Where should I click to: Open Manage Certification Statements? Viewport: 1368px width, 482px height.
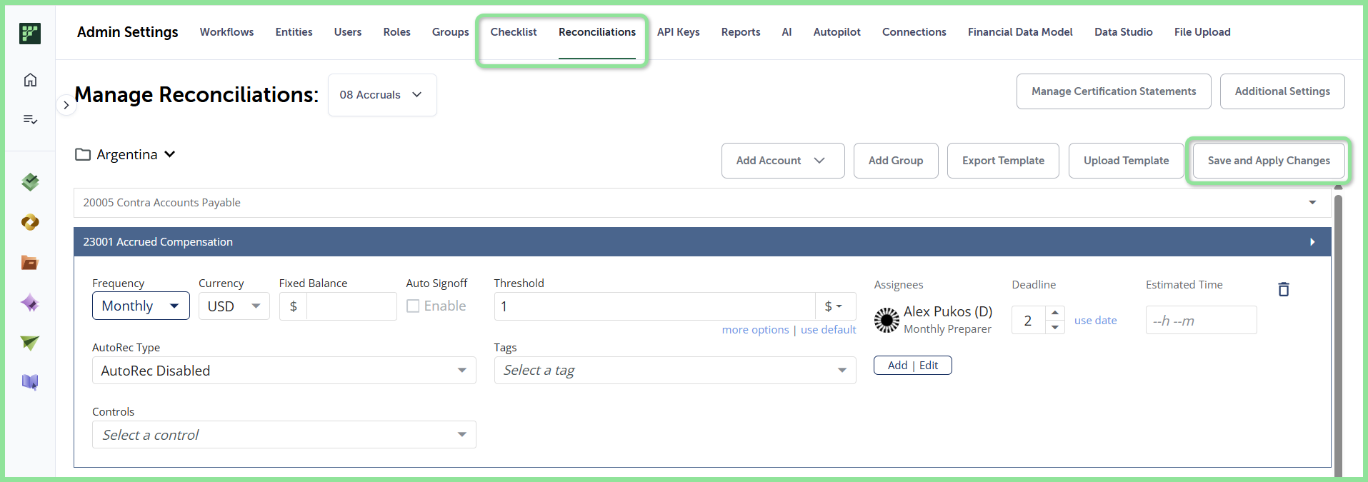(x=1114, y=91)
